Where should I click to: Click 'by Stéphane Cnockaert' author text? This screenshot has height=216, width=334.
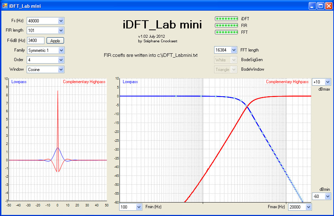[x=158, y=41]
